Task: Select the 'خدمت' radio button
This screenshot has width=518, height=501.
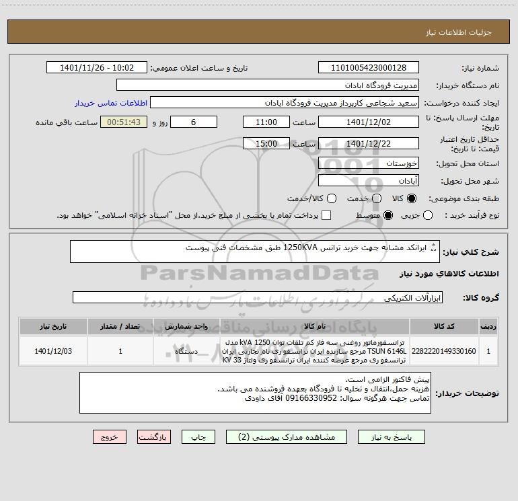Action: click(377, 198)
